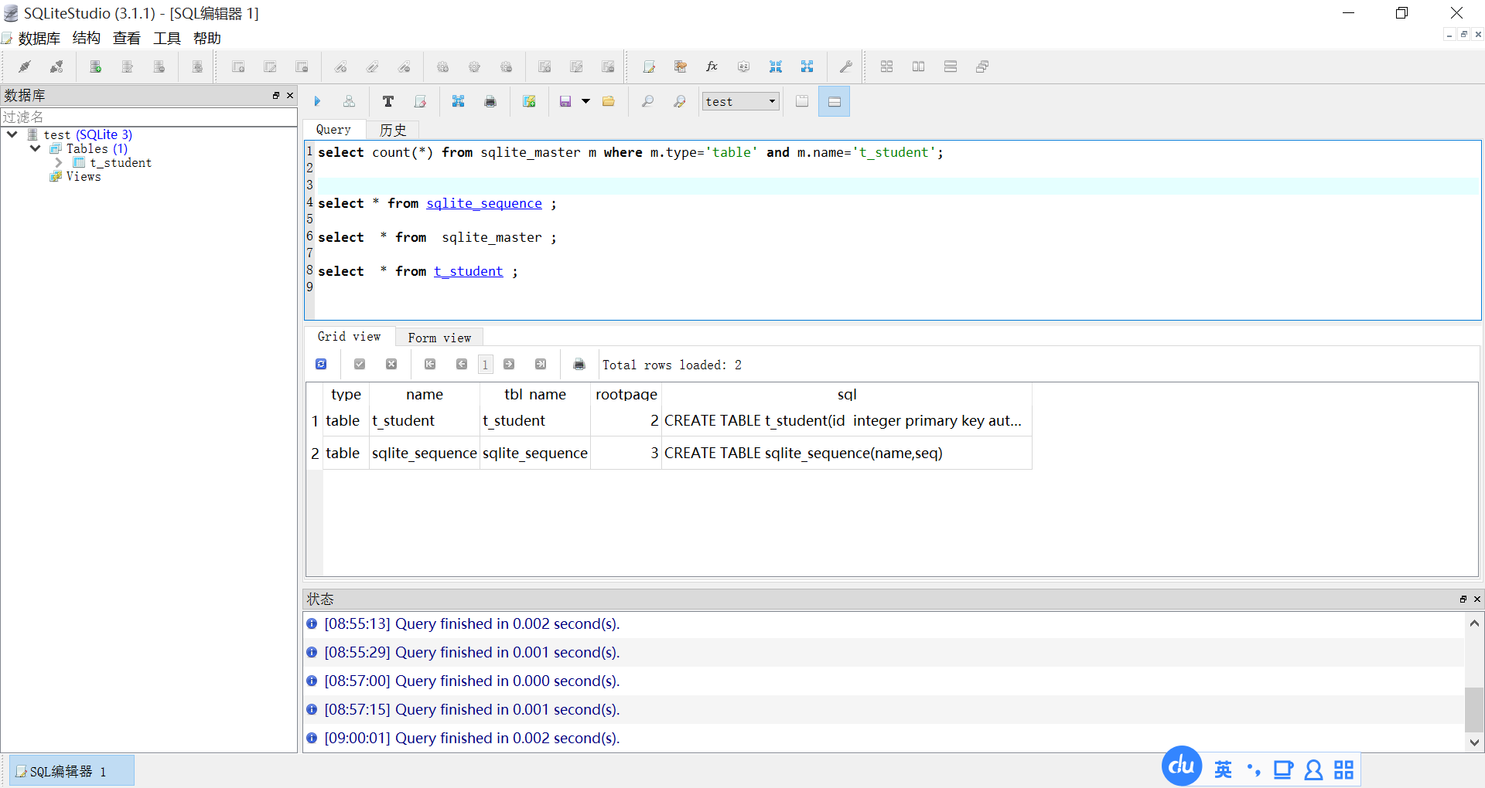Go to first results page
The image size is (1485, 788).
click(430, 364)
